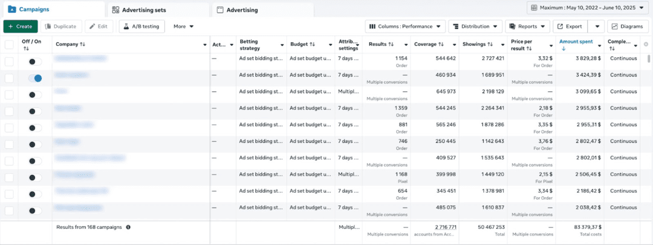Screen dimensions: 653x245
Task: Click the plus icon to add a column
Action: pos(646,45)
